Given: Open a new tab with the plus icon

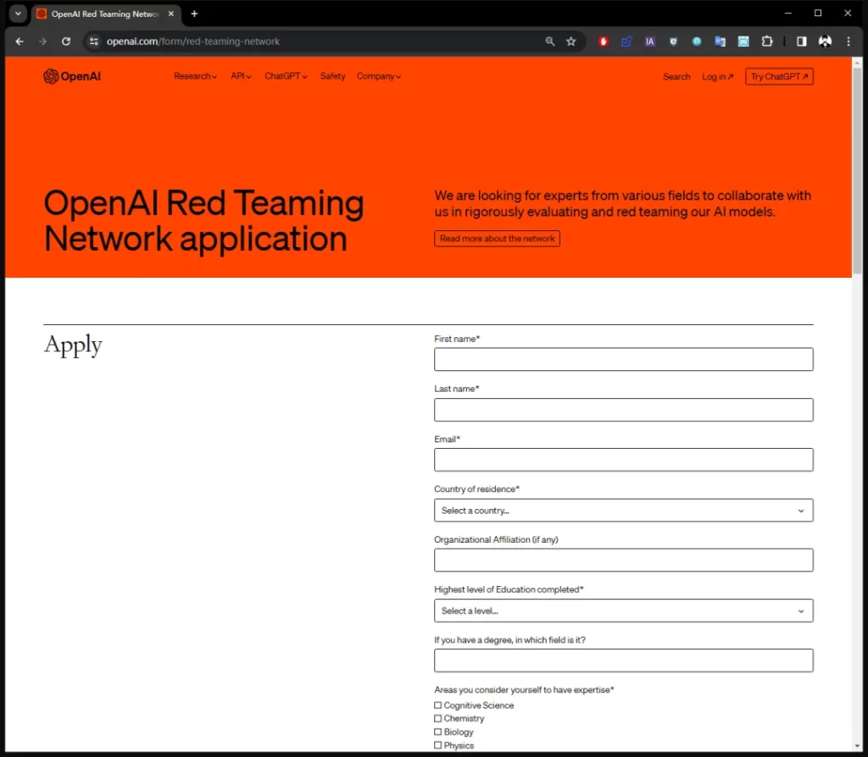Looking at the screenshot, I should [x=194, y=14].
